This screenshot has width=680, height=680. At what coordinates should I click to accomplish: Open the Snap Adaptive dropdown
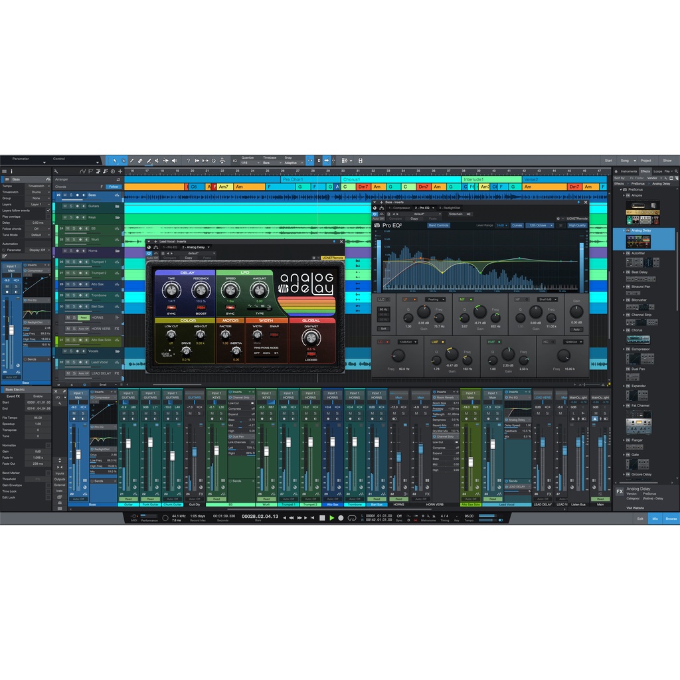point(292,163)
